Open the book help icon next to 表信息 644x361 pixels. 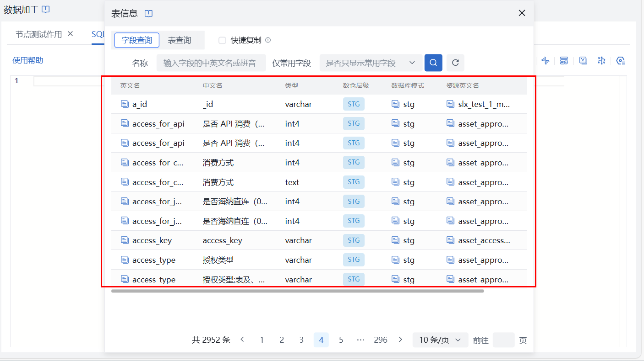tap(148, 13)
